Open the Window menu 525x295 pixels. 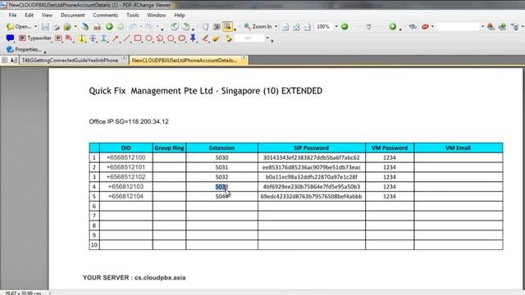[x=157, y=15]
